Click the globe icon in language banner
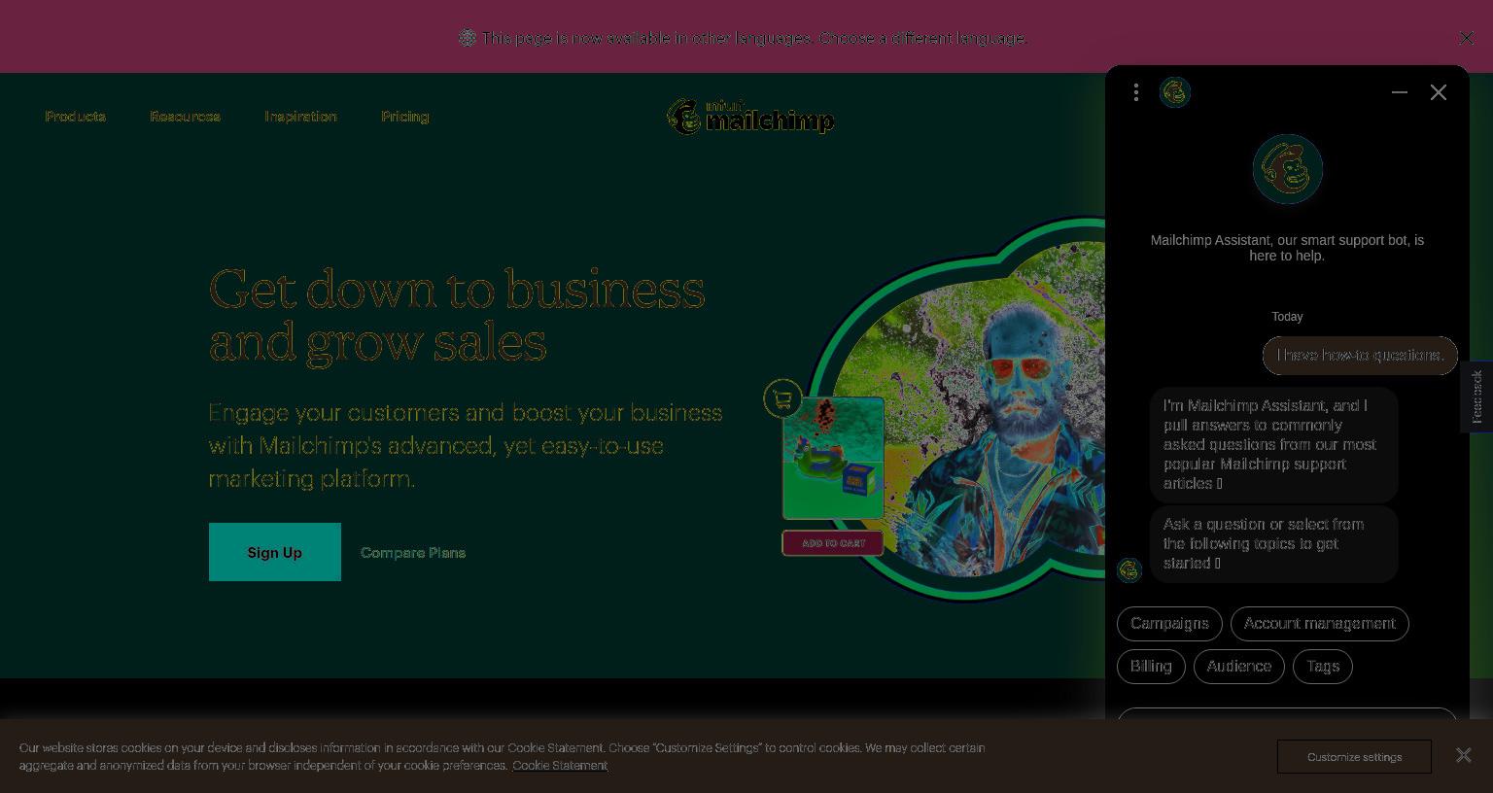The image size is (1493, 793). tap(468, 38)
